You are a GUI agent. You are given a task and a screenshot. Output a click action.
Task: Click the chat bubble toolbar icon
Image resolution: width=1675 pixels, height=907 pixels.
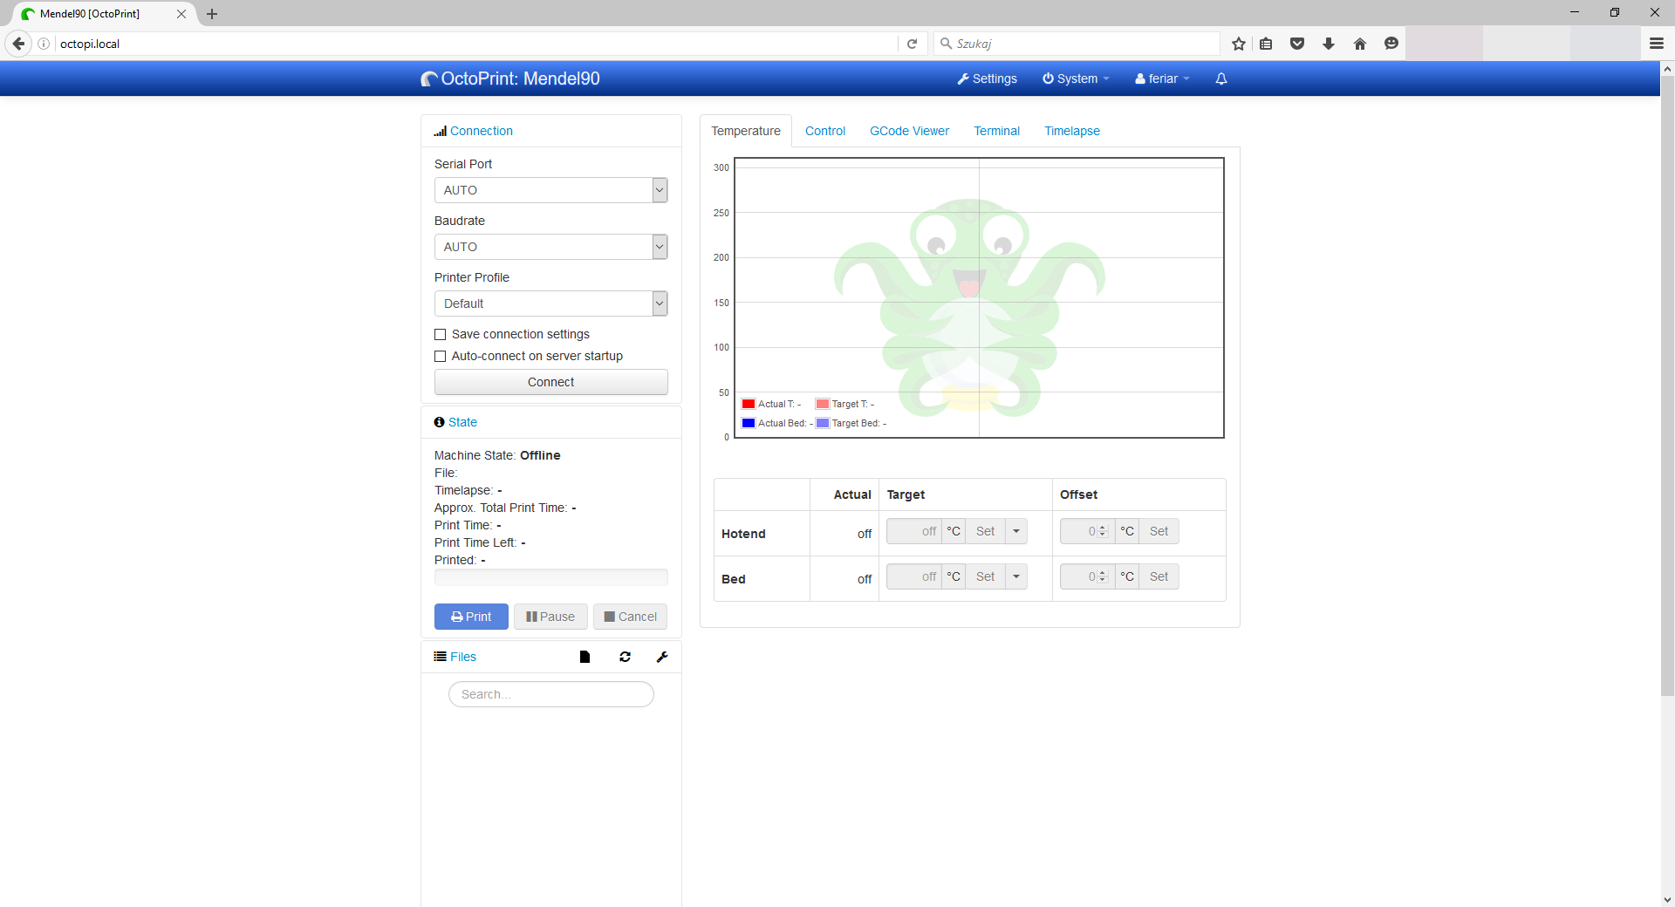click(x=1391, y=44)
